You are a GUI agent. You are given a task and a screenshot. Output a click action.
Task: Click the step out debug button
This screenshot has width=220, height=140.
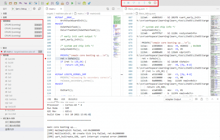coord(144,3)
